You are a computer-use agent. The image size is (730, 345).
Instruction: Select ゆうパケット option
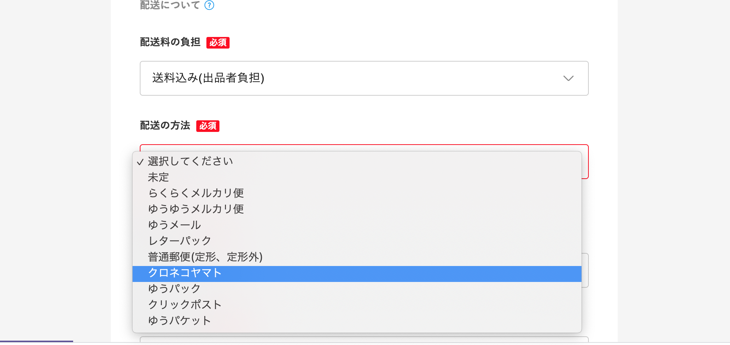point(357,321)
